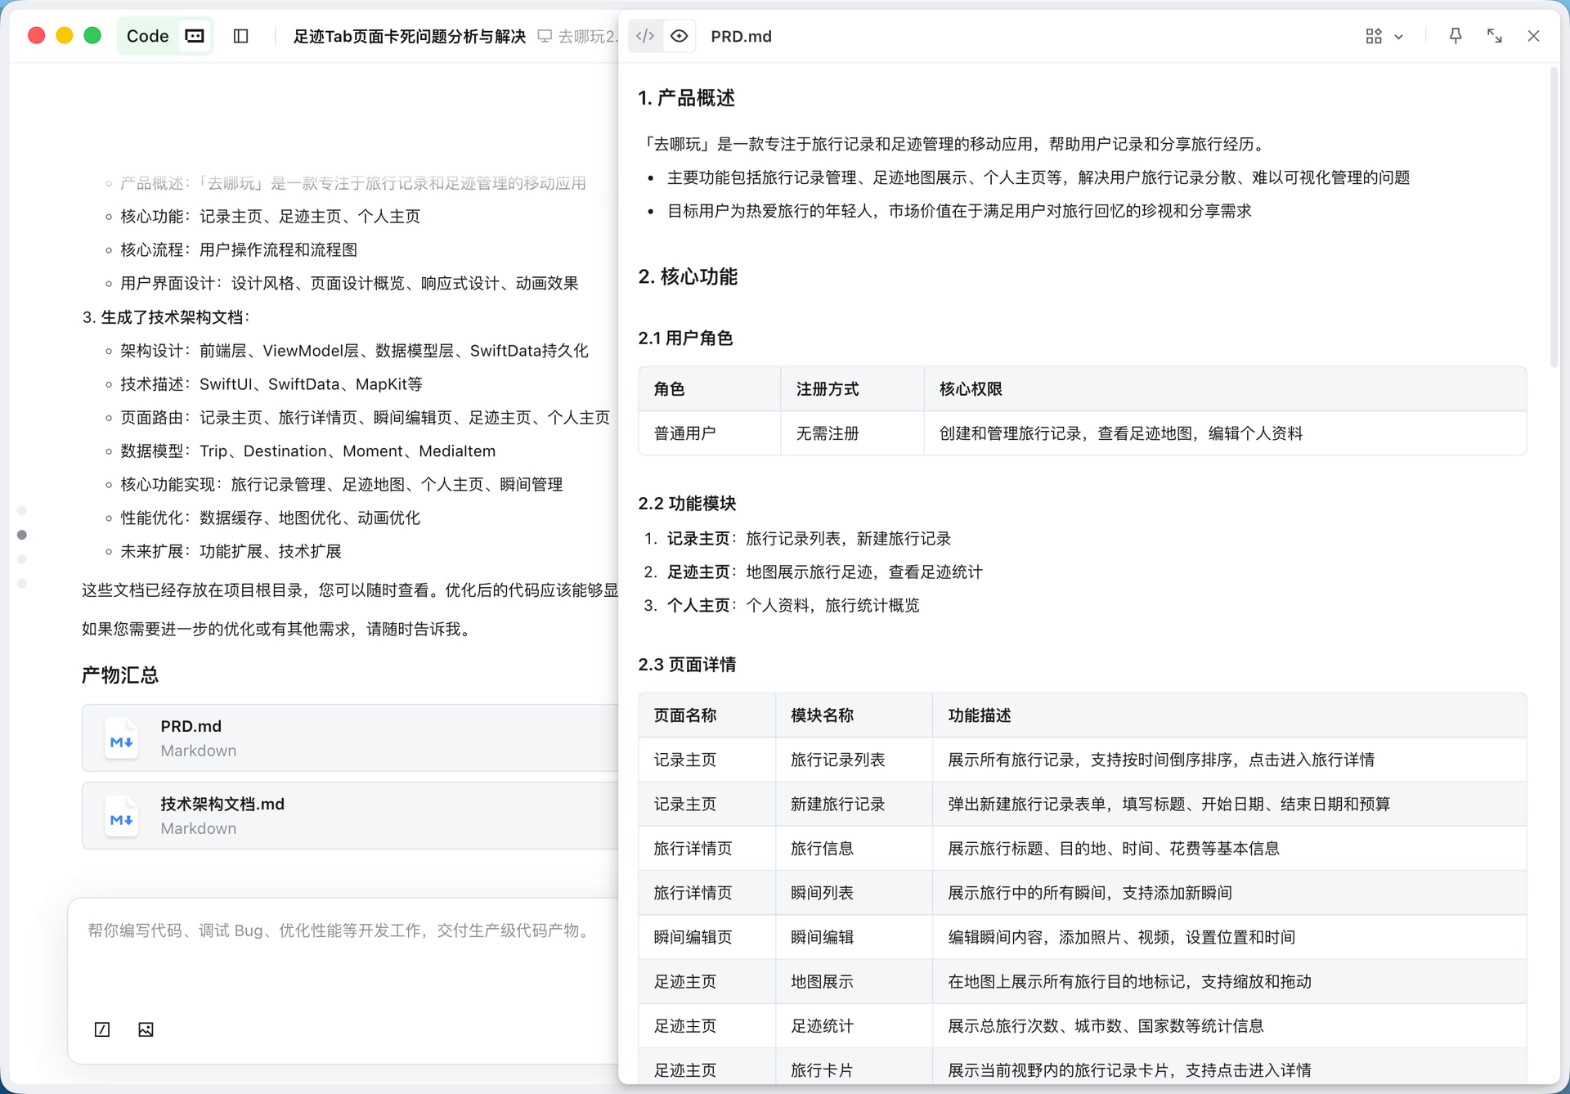Toggle the Code mode terminal icon
The image size is (1570, 1094).
[195, 36]
